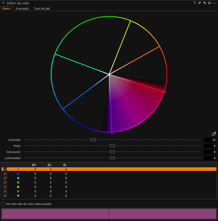The height and width of the screenshot is (221, 218).
Task: Open the Tono de piel tab
Action: [42, 9]
